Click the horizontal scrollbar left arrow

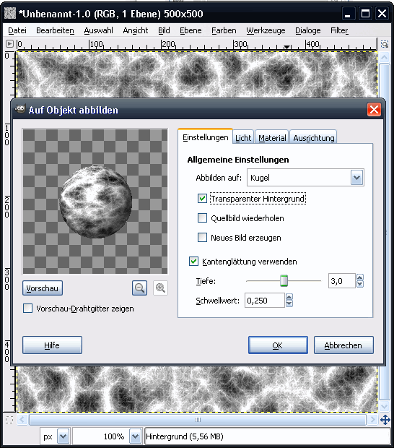point(22,420)
